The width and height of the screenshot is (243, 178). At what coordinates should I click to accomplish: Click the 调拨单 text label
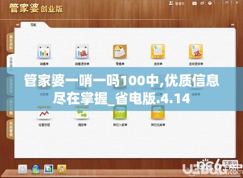coord(82,125)
